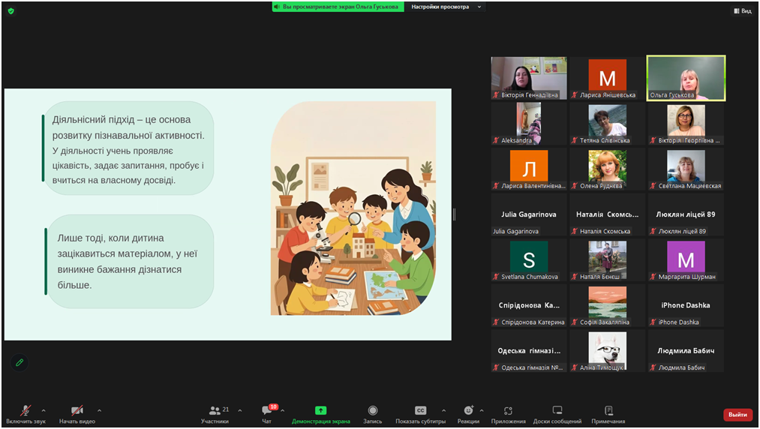
Task: Expand video options arrow beside Начать видео
Action: point(99,410)
